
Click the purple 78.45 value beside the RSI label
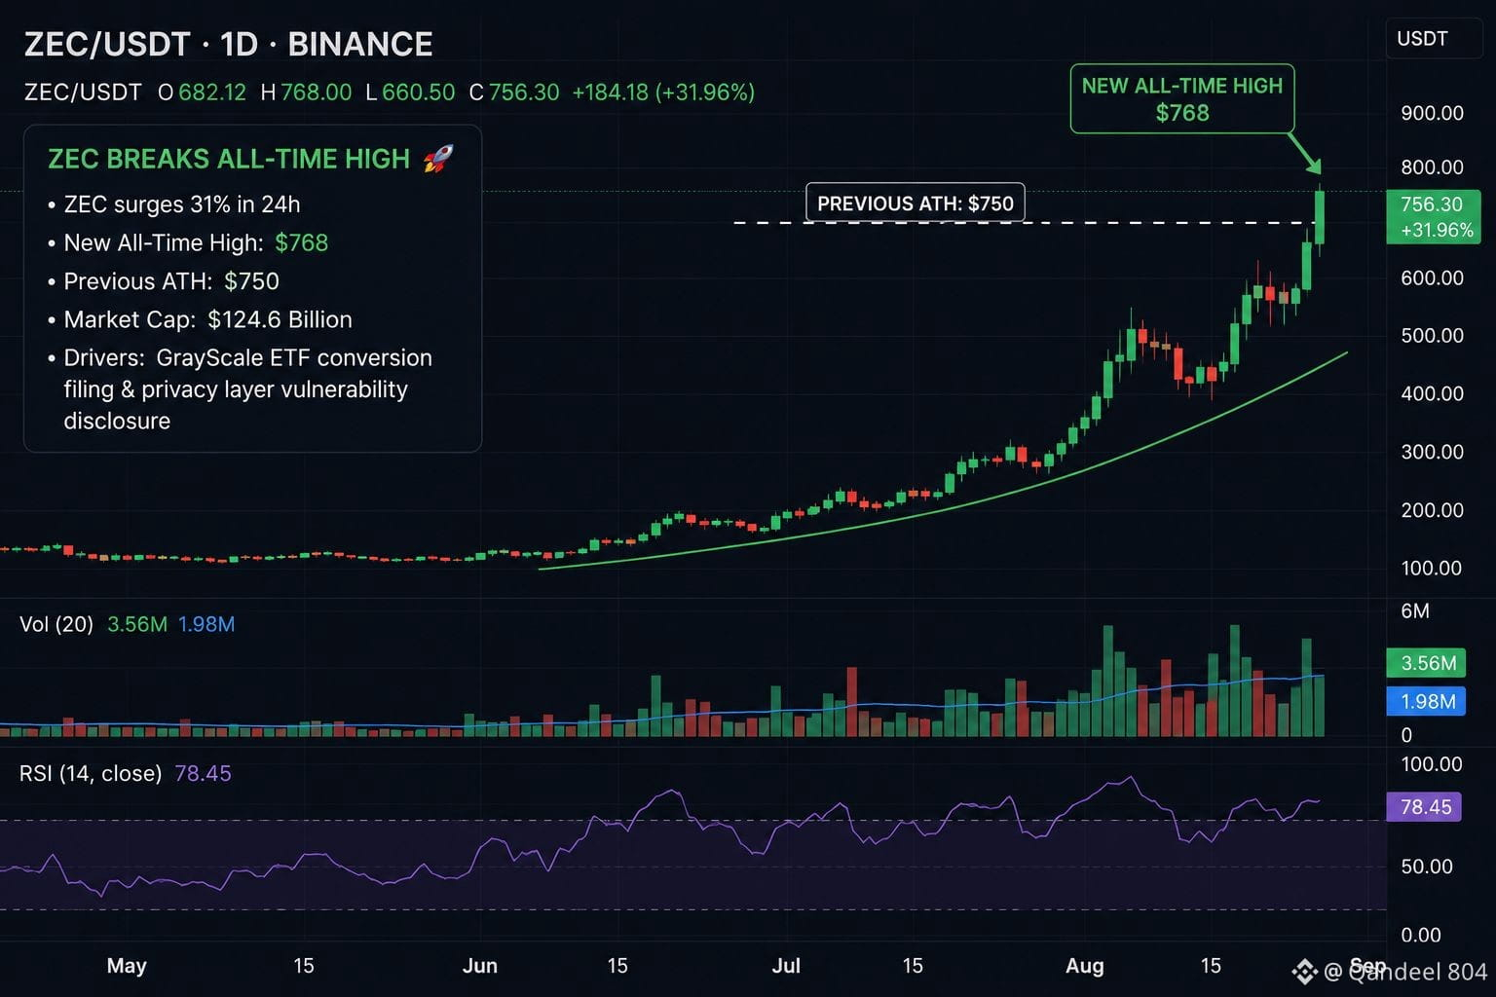pyautogui.click(x=203, y=773)
